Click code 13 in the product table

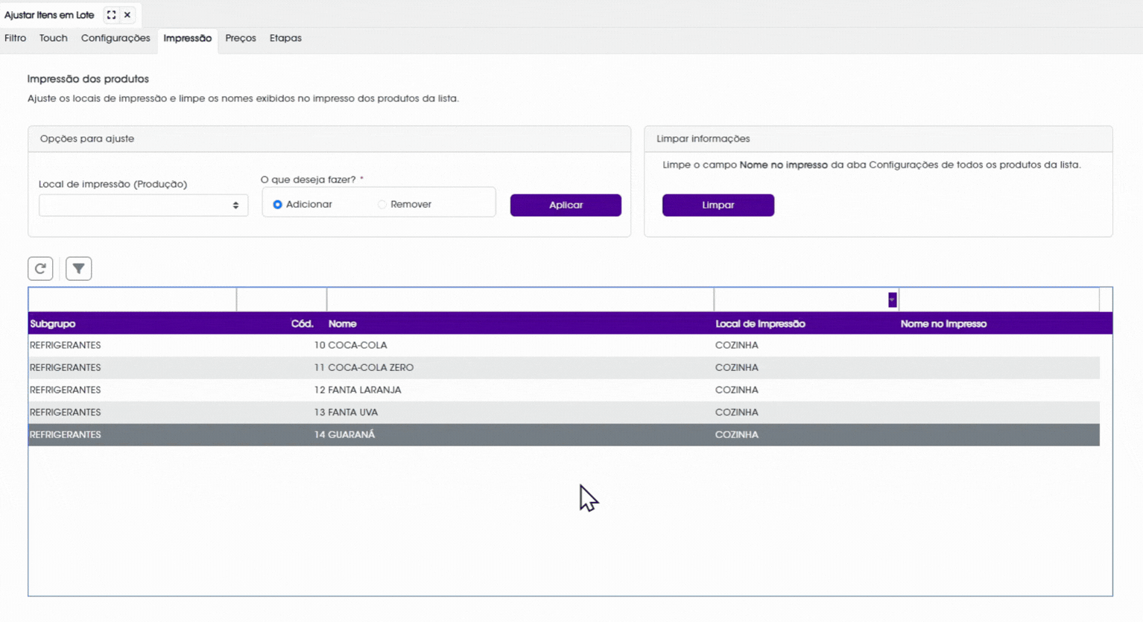point(320,412)
